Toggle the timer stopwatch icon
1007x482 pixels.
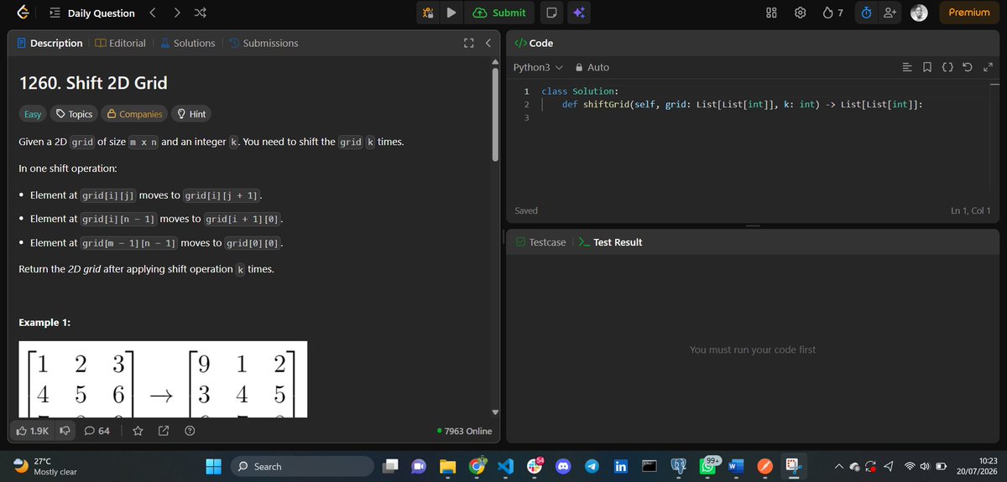click(866, 13)
